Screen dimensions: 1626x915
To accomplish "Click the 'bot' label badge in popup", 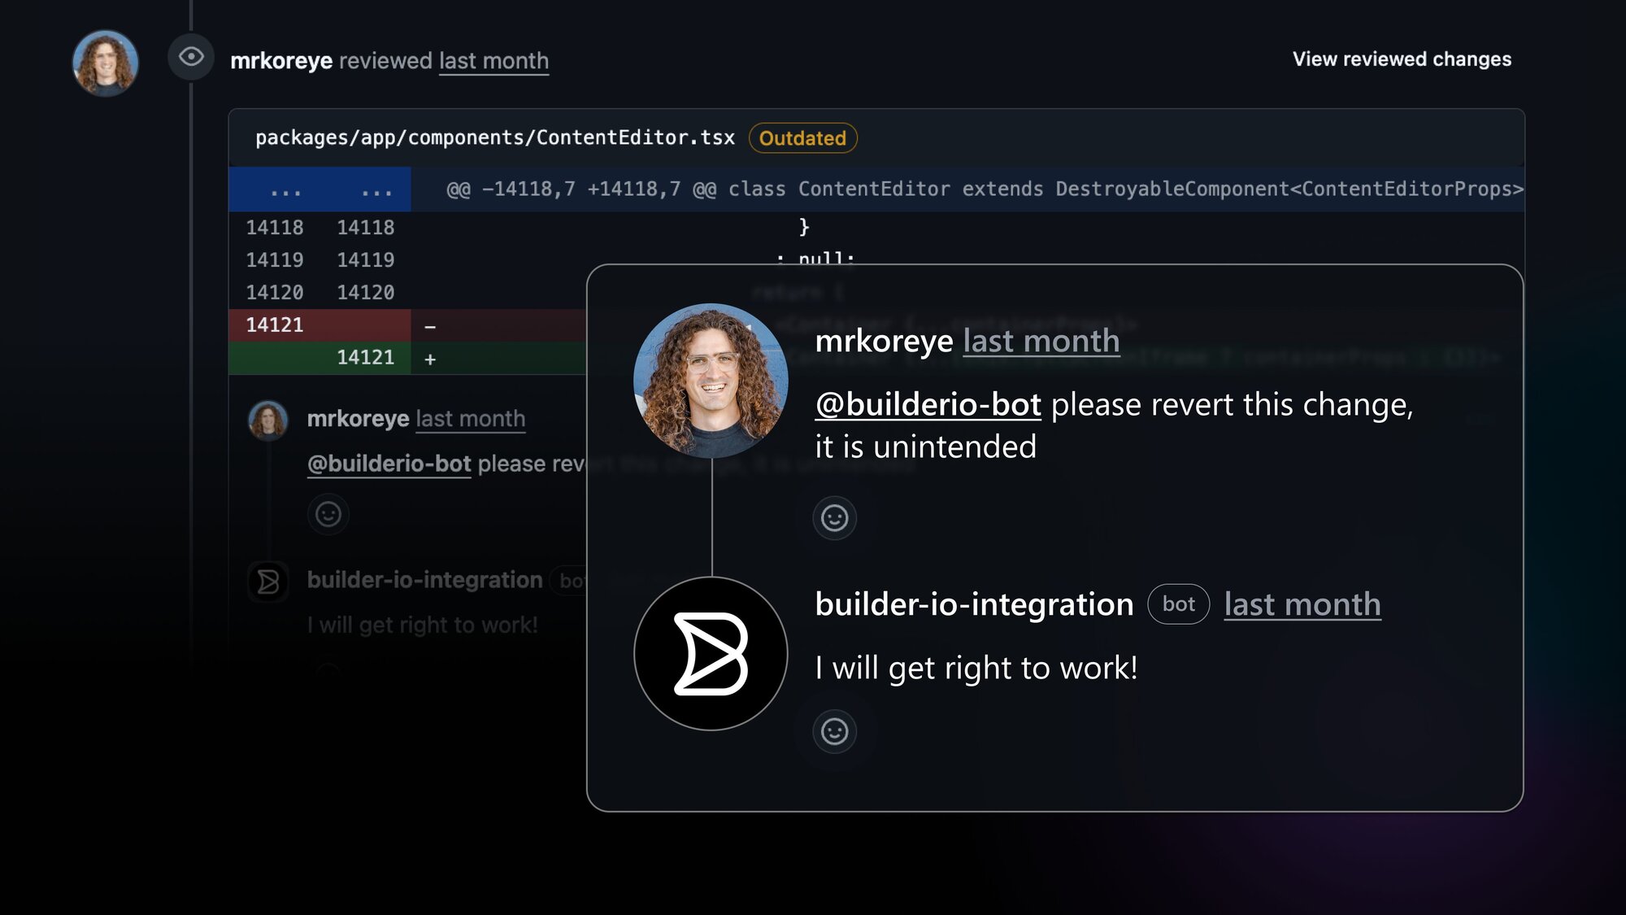I will (x=1178, y=604).
